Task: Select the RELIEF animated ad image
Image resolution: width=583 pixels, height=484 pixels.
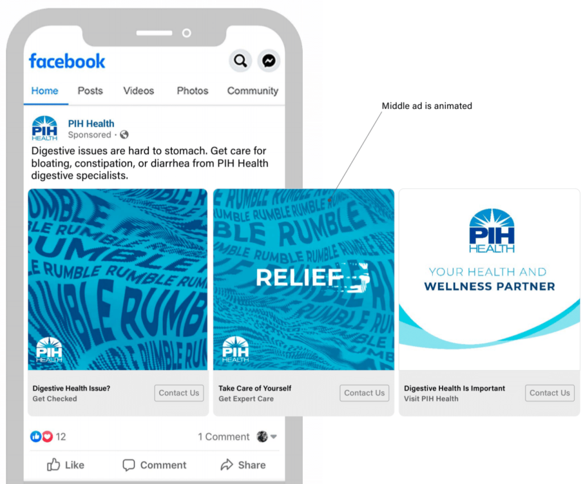Action: (303, 279)
